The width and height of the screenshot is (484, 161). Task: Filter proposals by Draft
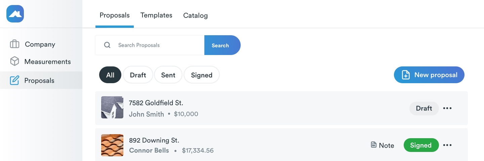(x=138, y=75)
